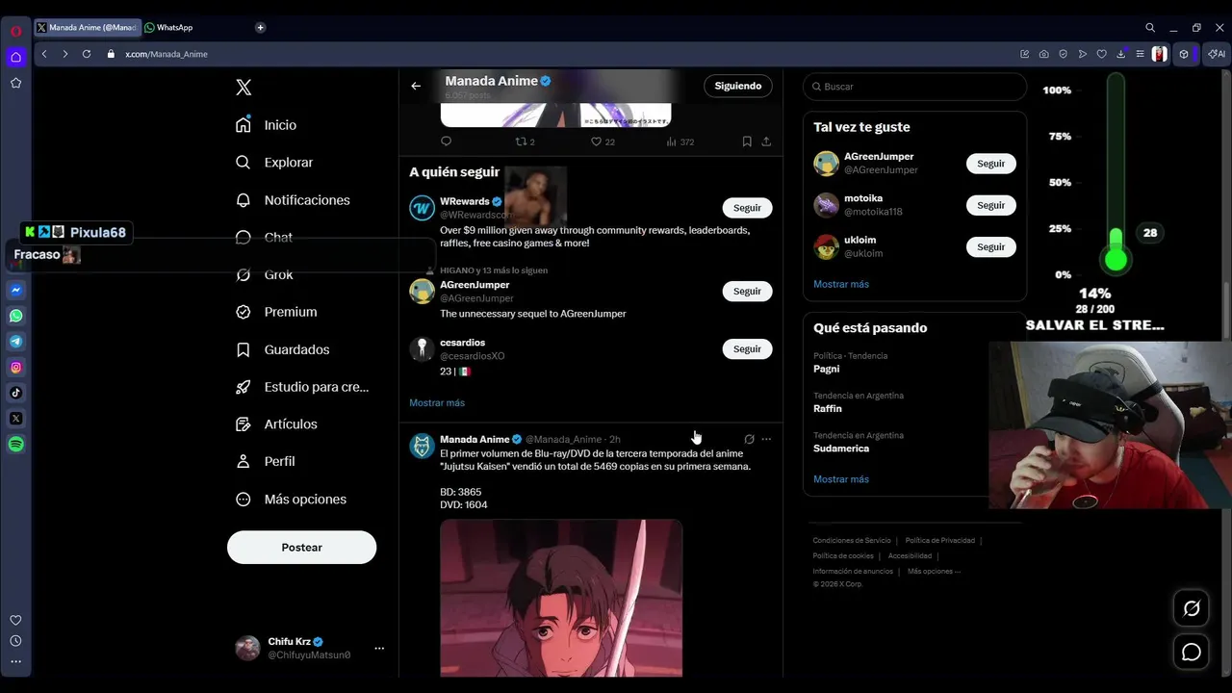The image size is (1232, 693).
Task: Open sidebar bookmarks star icon
Action: point(16,83)
